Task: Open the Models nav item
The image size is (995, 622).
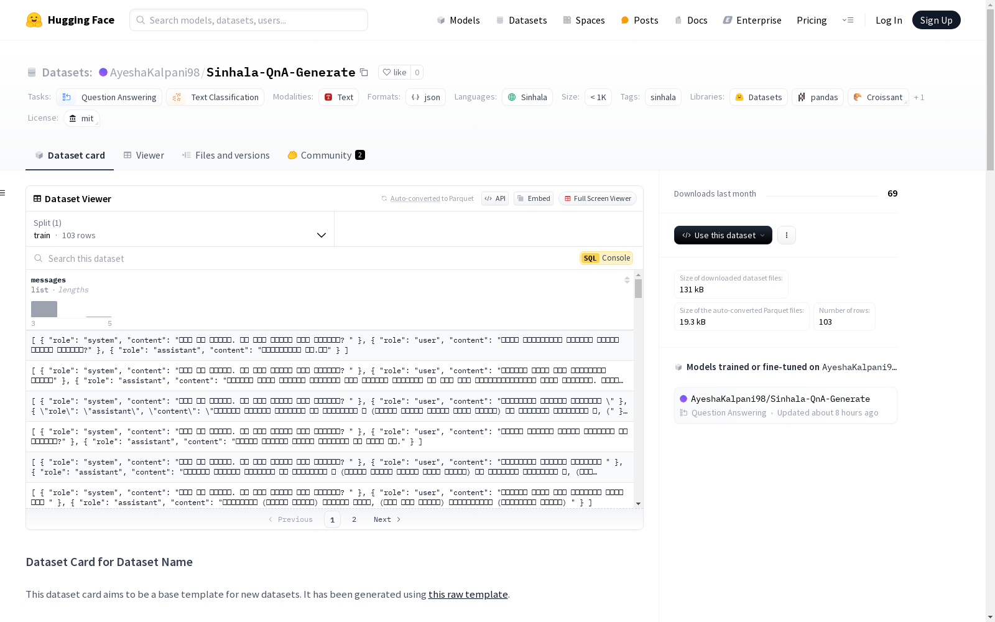Action: pyautogui.click(x=458, y=20)
